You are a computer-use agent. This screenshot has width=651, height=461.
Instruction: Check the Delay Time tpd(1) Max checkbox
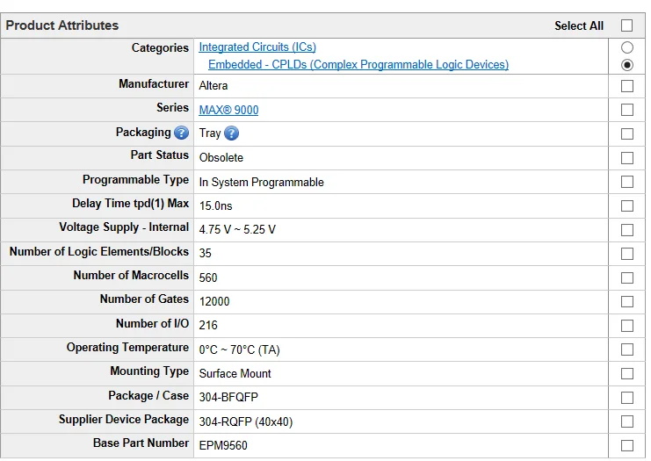pos(626,206)
